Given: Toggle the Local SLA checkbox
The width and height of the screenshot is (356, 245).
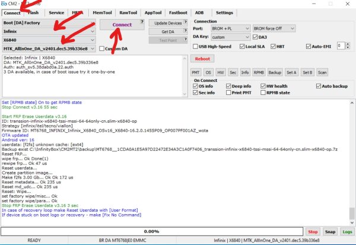Looking at the screenshot, I should 242,46.
